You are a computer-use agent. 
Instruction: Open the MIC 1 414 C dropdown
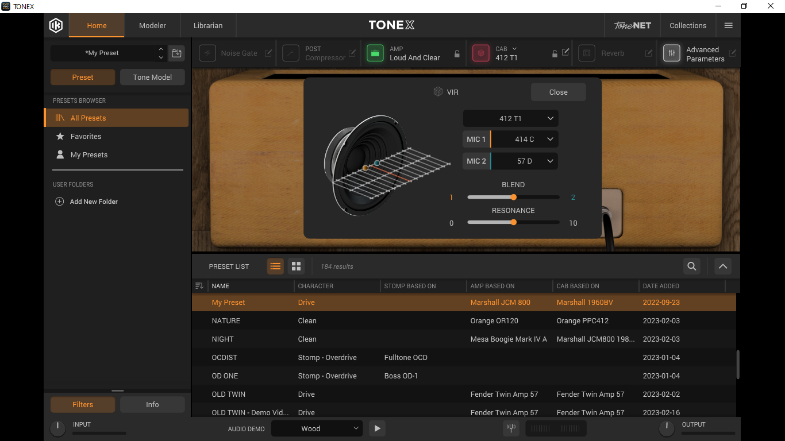pos(524,140)
